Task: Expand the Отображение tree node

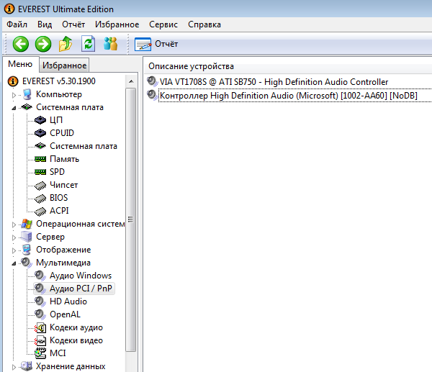Action: point(14,250)
